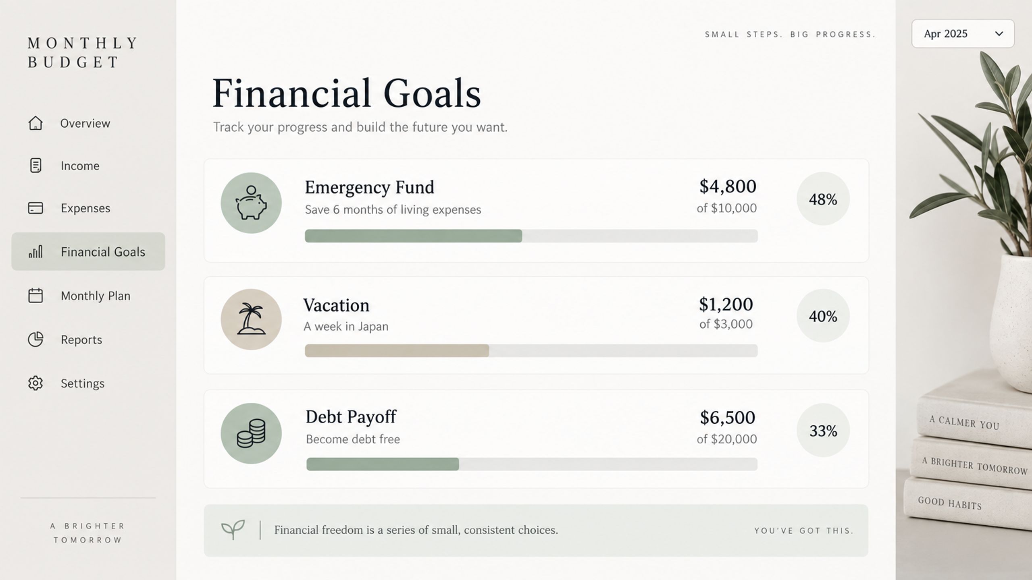Click the Debt Payoff 33% badge

[x=823, y=430]
